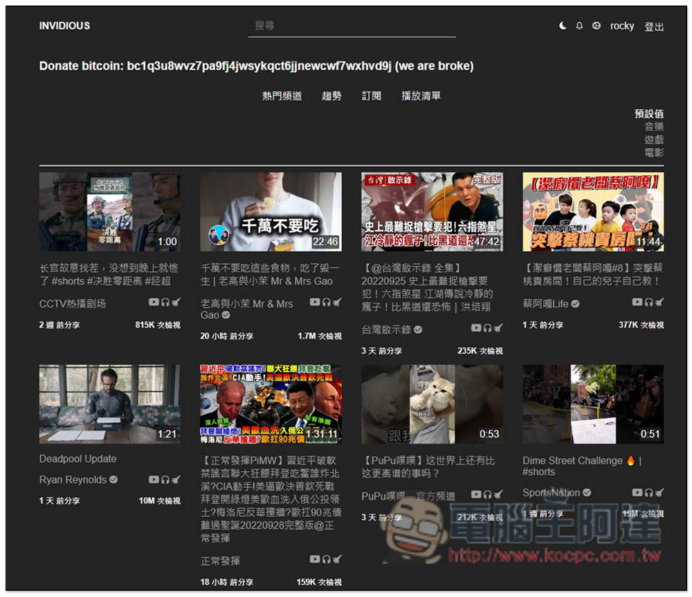Go to 播放清單 playlists tab

coord(421,96)
